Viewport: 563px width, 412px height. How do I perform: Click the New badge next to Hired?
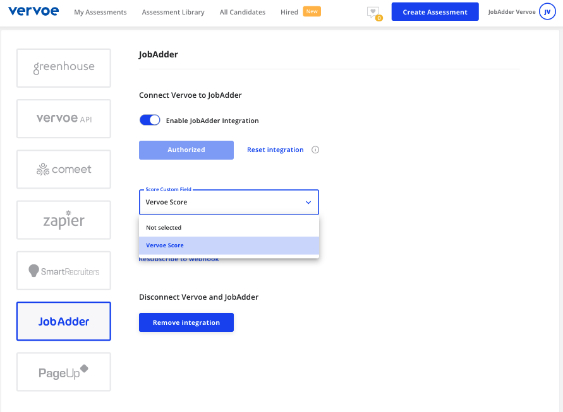point(312,11)
